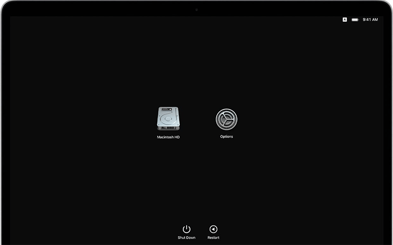Select the Macintosh HD startup disk icon
393x245 pixels.
pyautogui.click(x=168, y=119)
